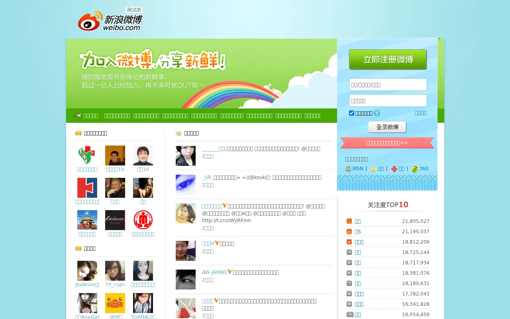Toggle the remember-me checkbox under the password field
Screen dimensions: 510x319
click(351, 113)
